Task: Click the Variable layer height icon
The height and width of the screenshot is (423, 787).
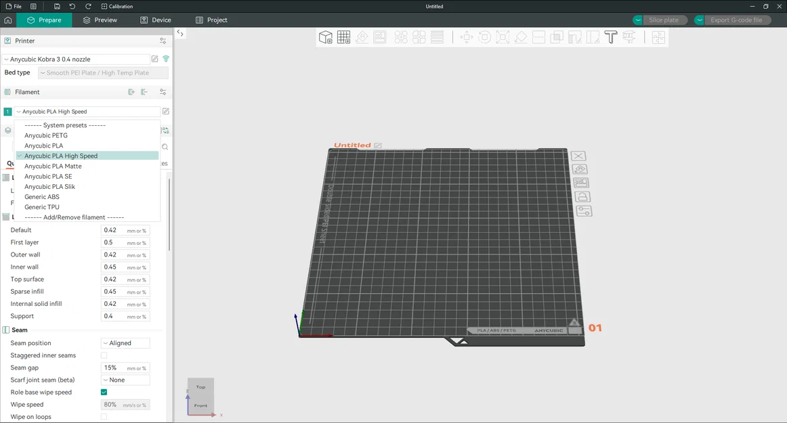Action: tap(437, 37)
